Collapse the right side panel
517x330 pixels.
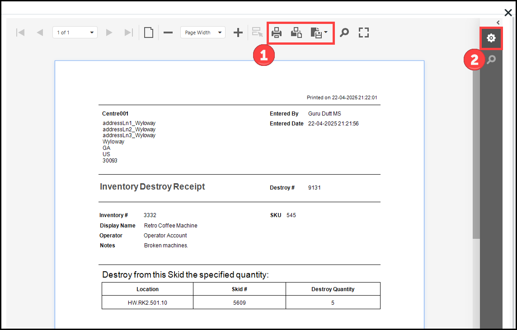pyautogui.click(x=498, y=22)
